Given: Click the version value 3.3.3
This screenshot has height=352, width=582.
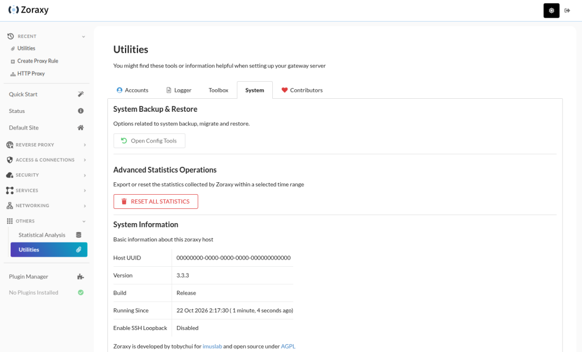Looking at the screenshot, I should (182, 275).
